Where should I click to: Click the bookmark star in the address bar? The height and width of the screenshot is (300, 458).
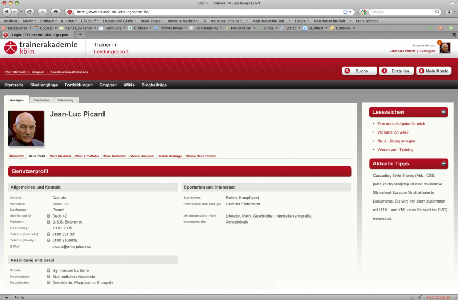pos(345,11)
